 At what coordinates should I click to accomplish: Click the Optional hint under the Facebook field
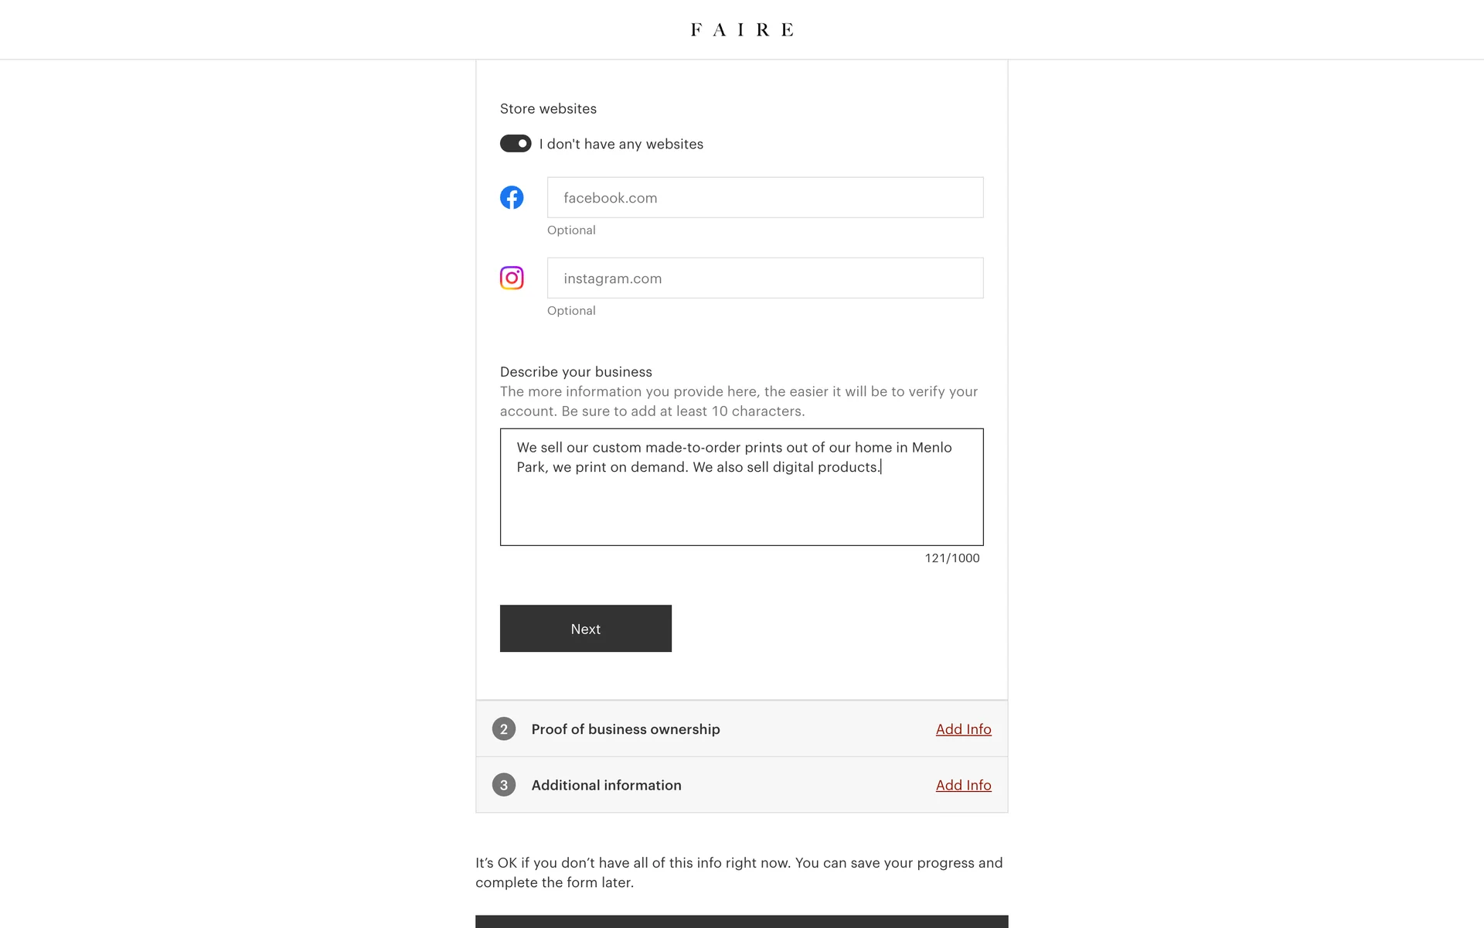click(571, 230)
